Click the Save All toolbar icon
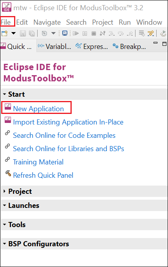 point(32,33)
